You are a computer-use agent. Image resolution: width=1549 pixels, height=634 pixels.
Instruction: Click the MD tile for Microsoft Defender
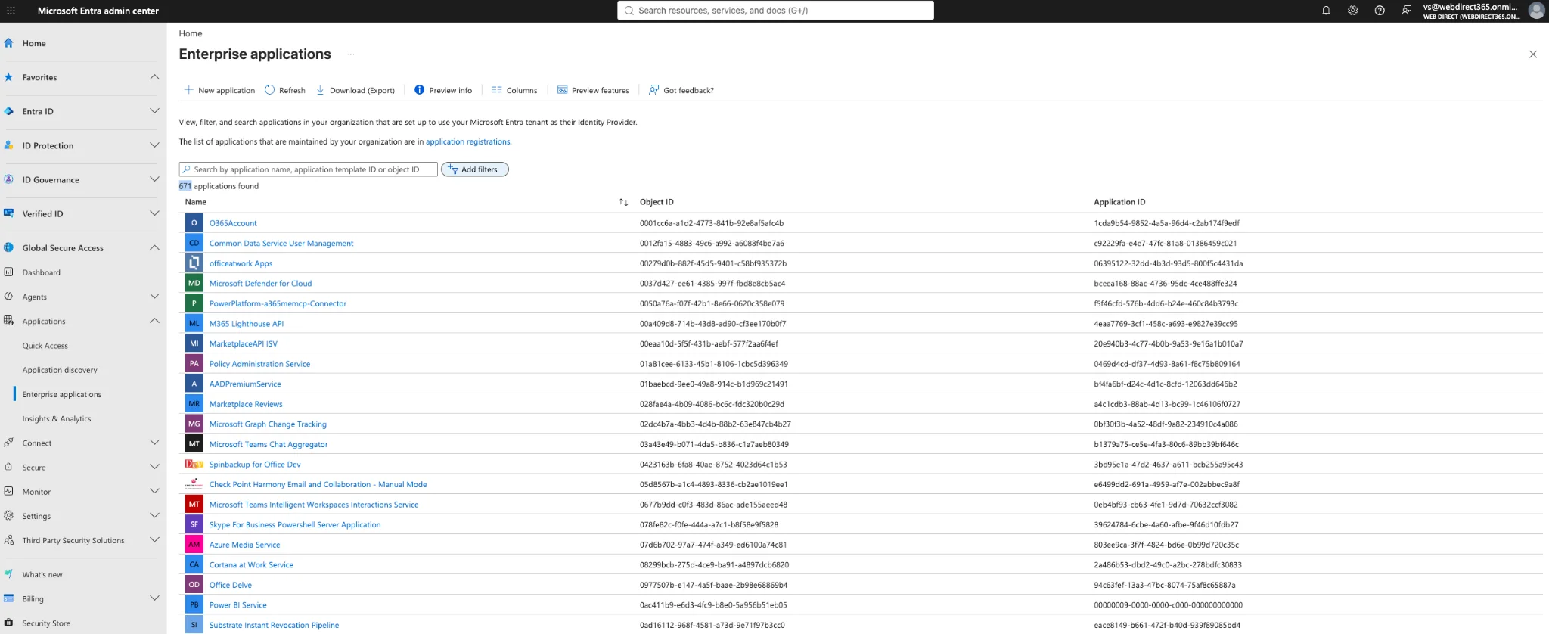pos(194,283)
